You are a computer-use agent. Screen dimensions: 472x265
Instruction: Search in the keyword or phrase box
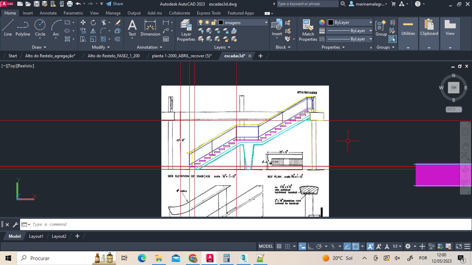pos(308,4)
